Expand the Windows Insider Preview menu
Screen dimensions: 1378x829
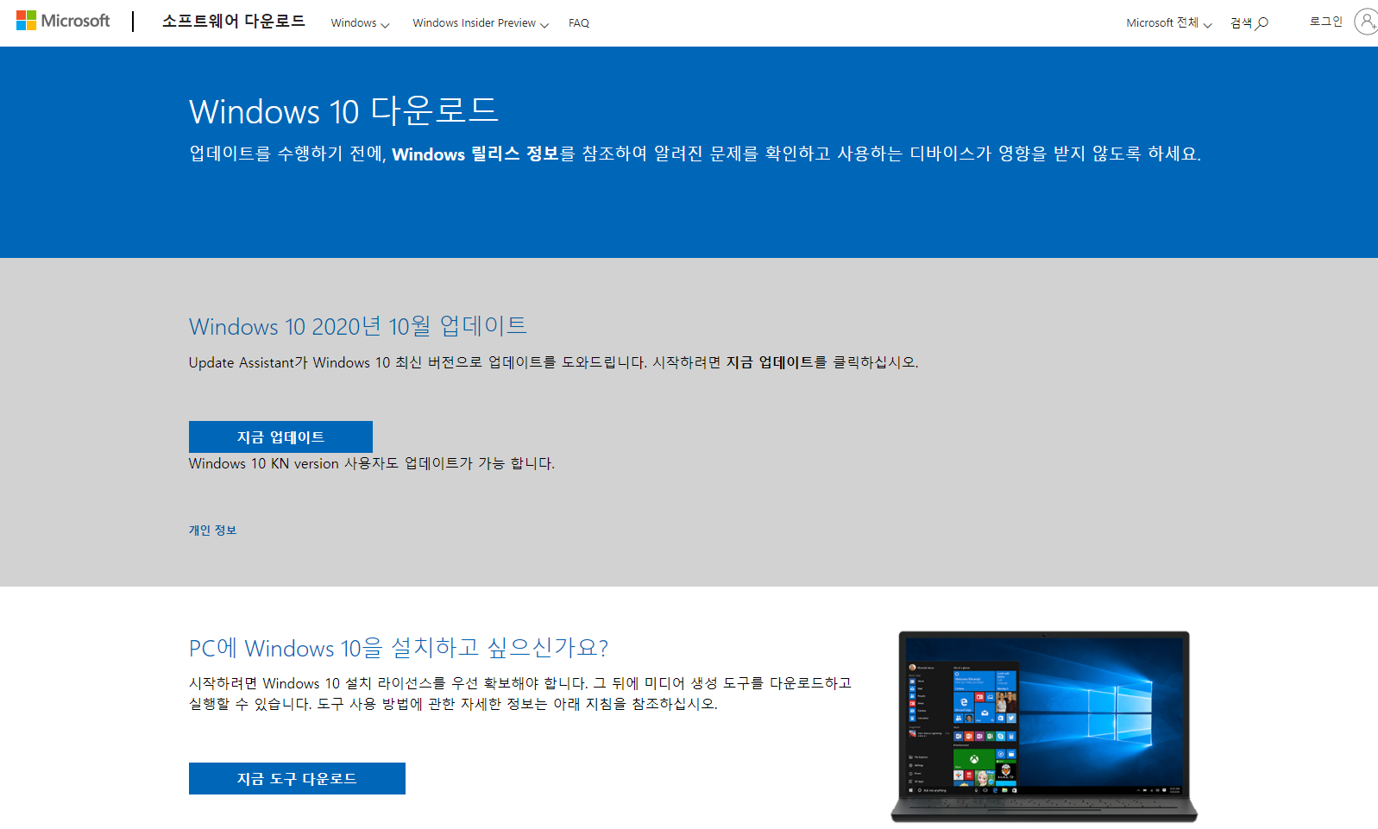pos(481,23)
